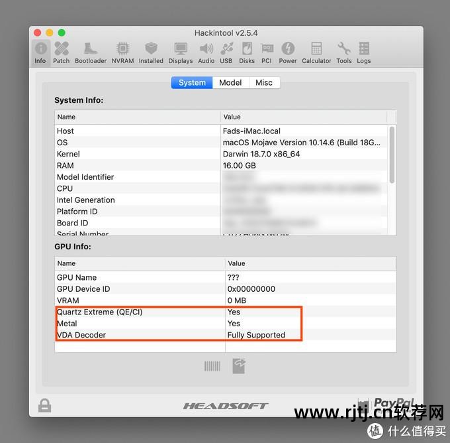Click GPU Info Name column header

[140, 263]
